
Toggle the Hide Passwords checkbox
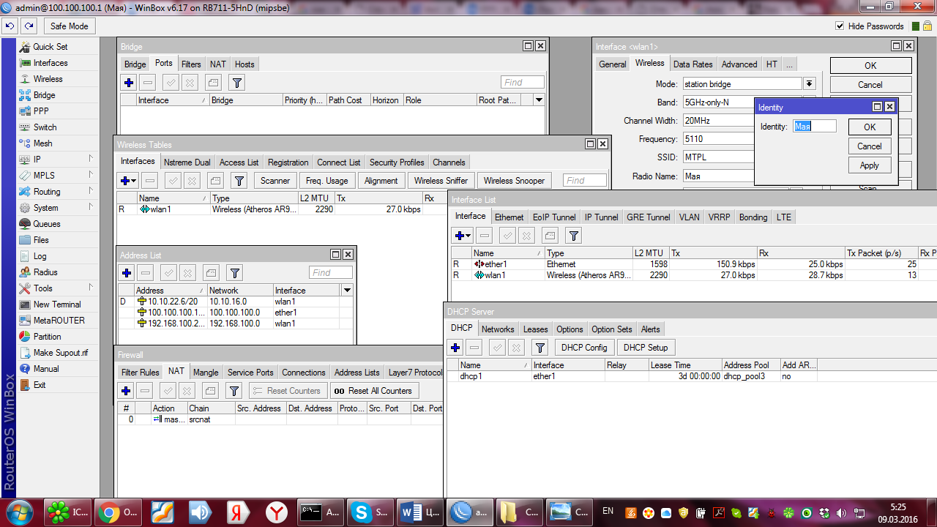click(x=840, y=26)
